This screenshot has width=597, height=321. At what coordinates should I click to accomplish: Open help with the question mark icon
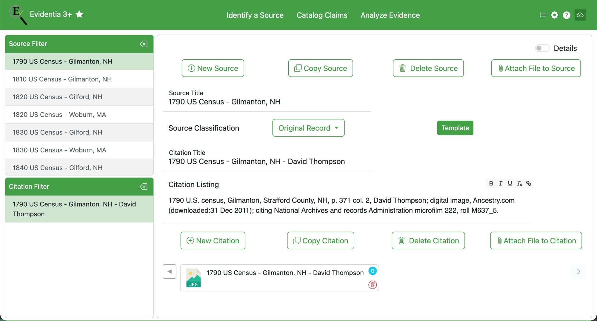click(x=567, y=15)
